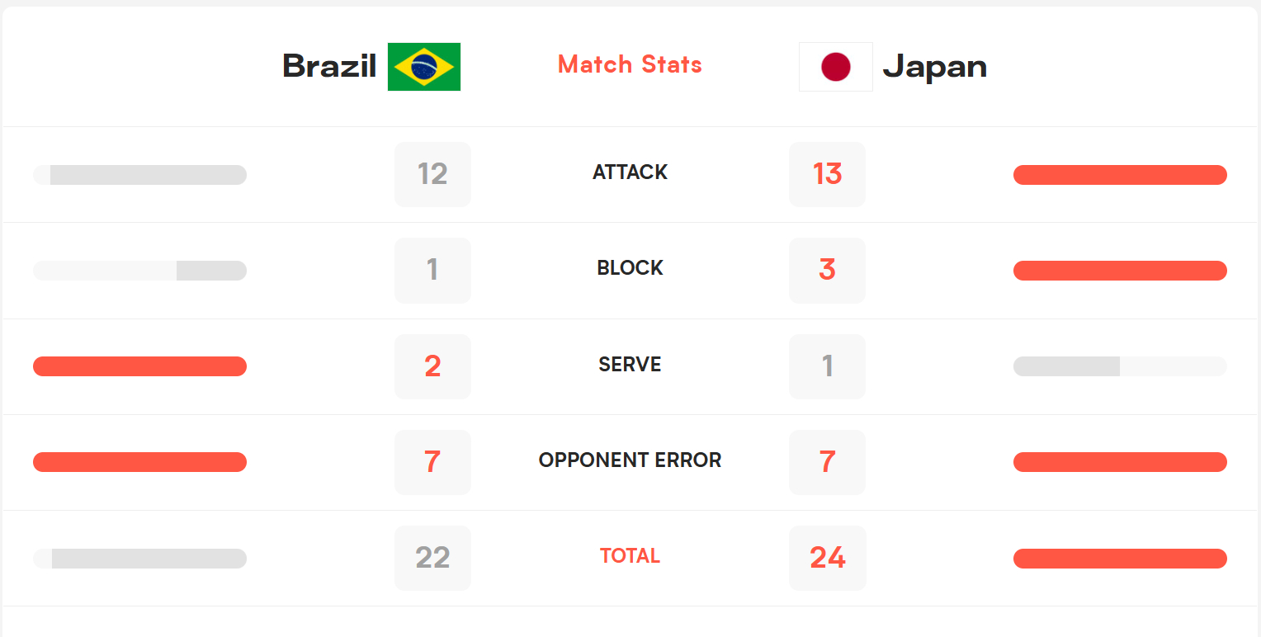The height and width of the screenshot is (637, 1261).
Task: Click Brazil's serve score of 2
Action: point(432,366)
